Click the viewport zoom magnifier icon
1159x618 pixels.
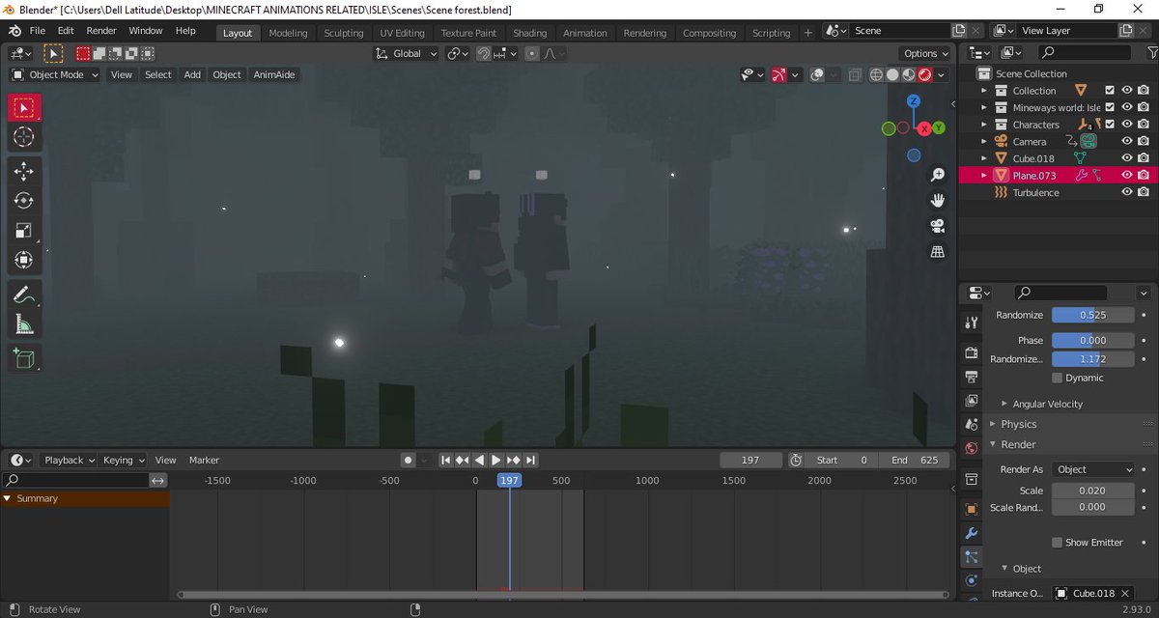(937, 175)
